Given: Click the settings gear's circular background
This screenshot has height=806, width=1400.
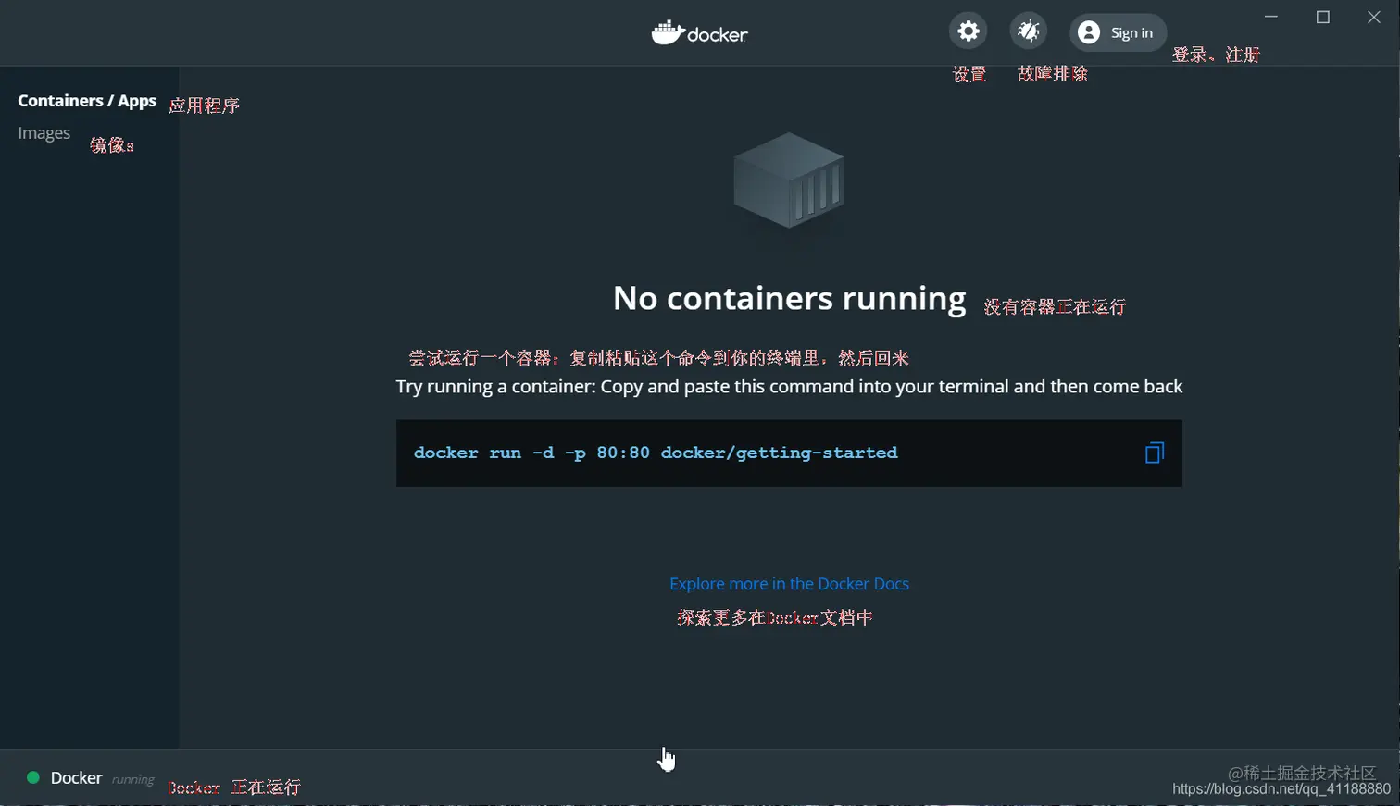Looking at the screenshot, I should 968,31.
